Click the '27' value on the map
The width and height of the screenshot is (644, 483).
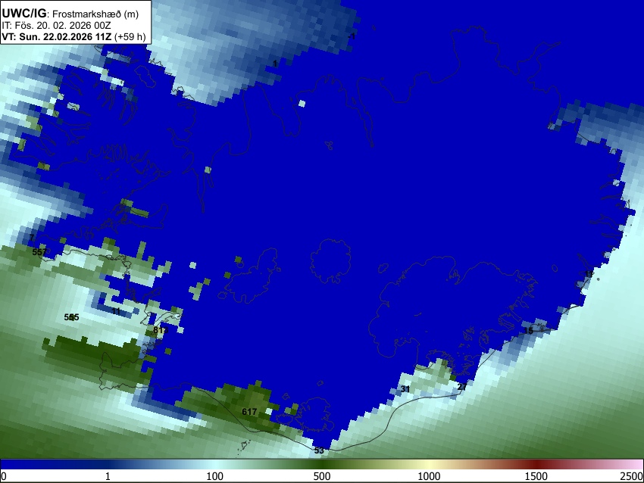point(462,387)
